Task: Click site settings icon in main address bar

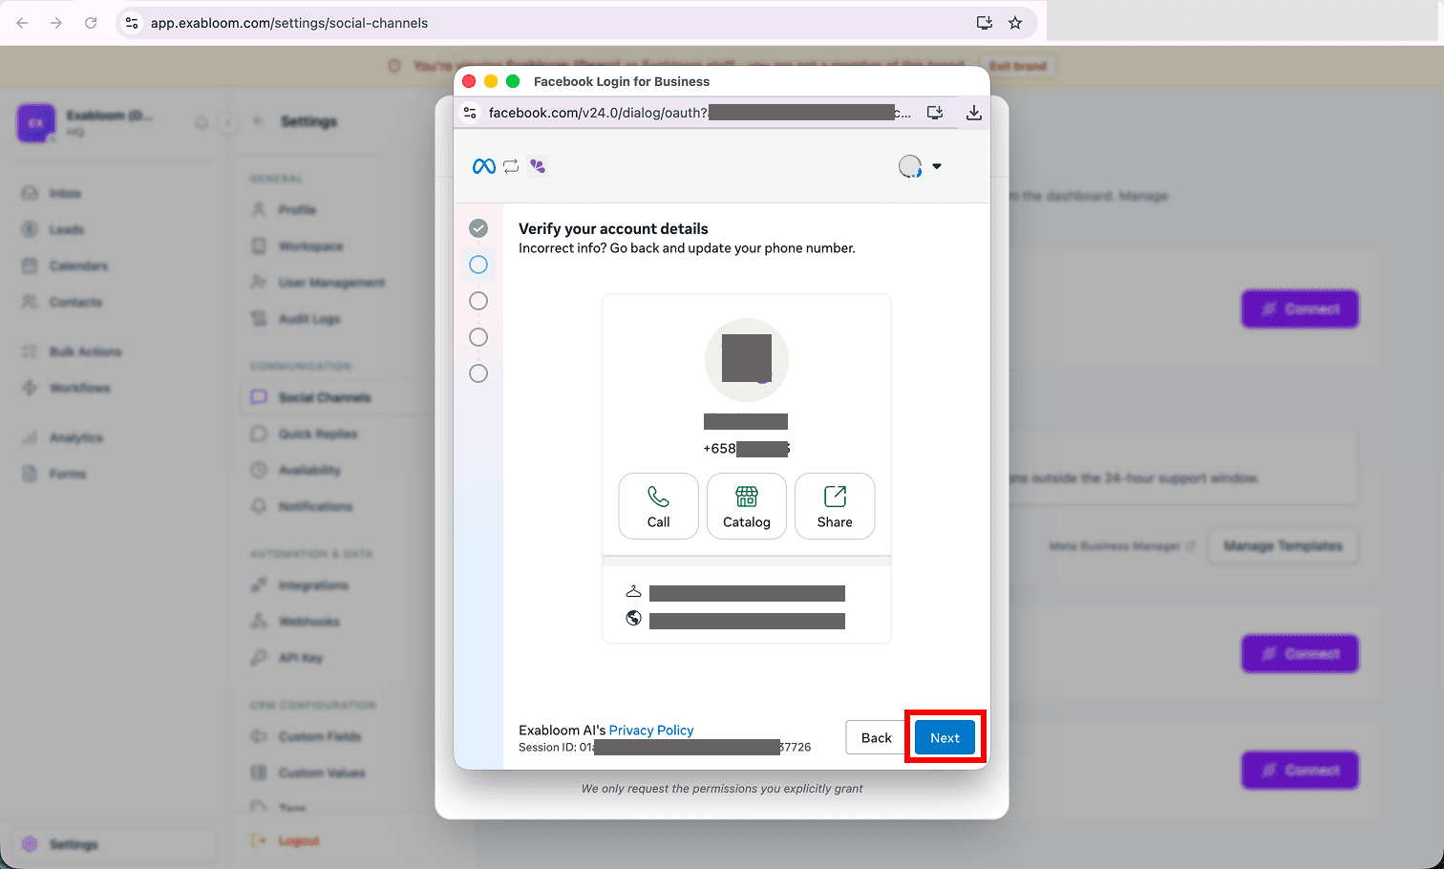Action: (x=132, y=23)
